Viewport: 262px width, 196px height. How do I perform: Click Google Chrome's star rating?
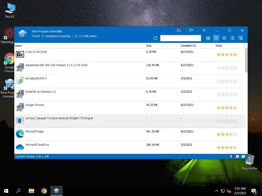[x=227, y=108]
